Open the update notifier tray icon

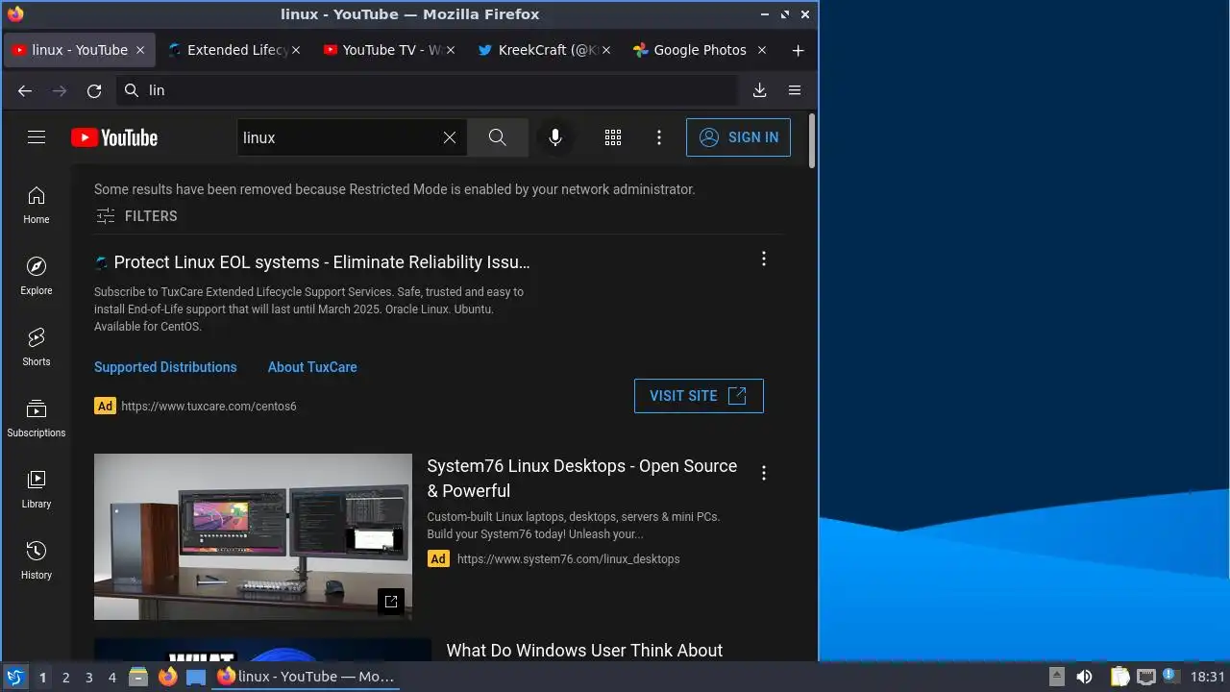pos(1169,677)
